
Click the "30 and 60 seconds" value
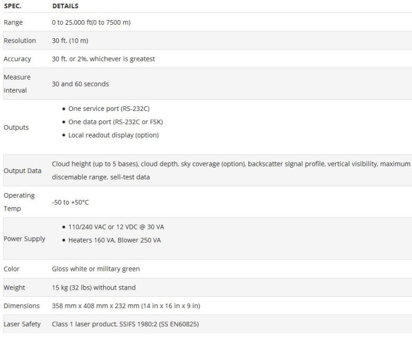point(80,84)
